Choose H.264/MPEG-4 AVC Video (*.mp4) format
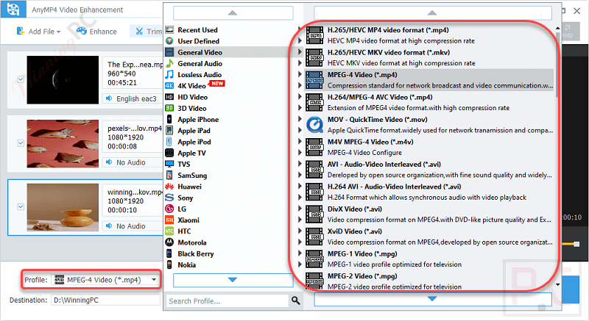Screen dimensions: 589x321 [x=429, y=102]
